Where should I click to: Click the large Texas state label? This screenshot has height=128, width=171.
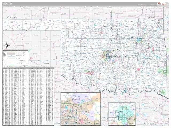point(46,63)
